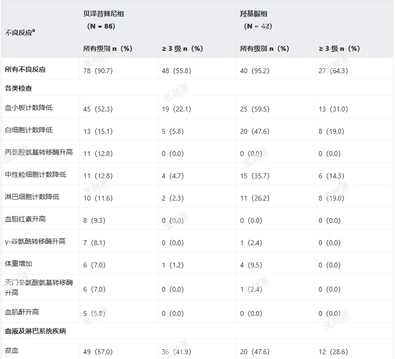
Task: Select the value 11 (26.2)
Action: tap(255, 198)
